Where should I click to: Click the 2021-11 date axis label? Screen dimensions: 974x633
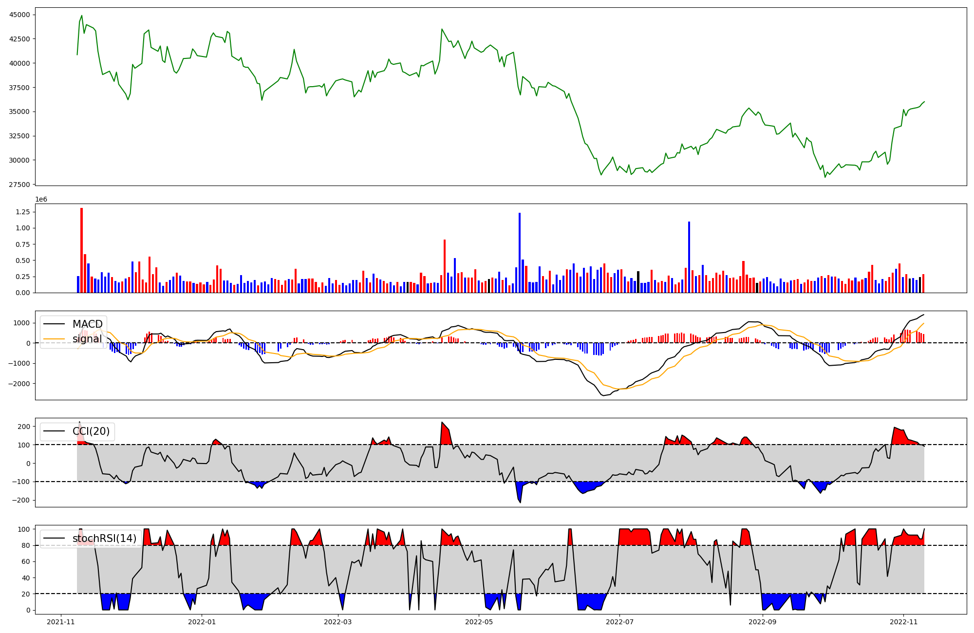coord(61,622)
